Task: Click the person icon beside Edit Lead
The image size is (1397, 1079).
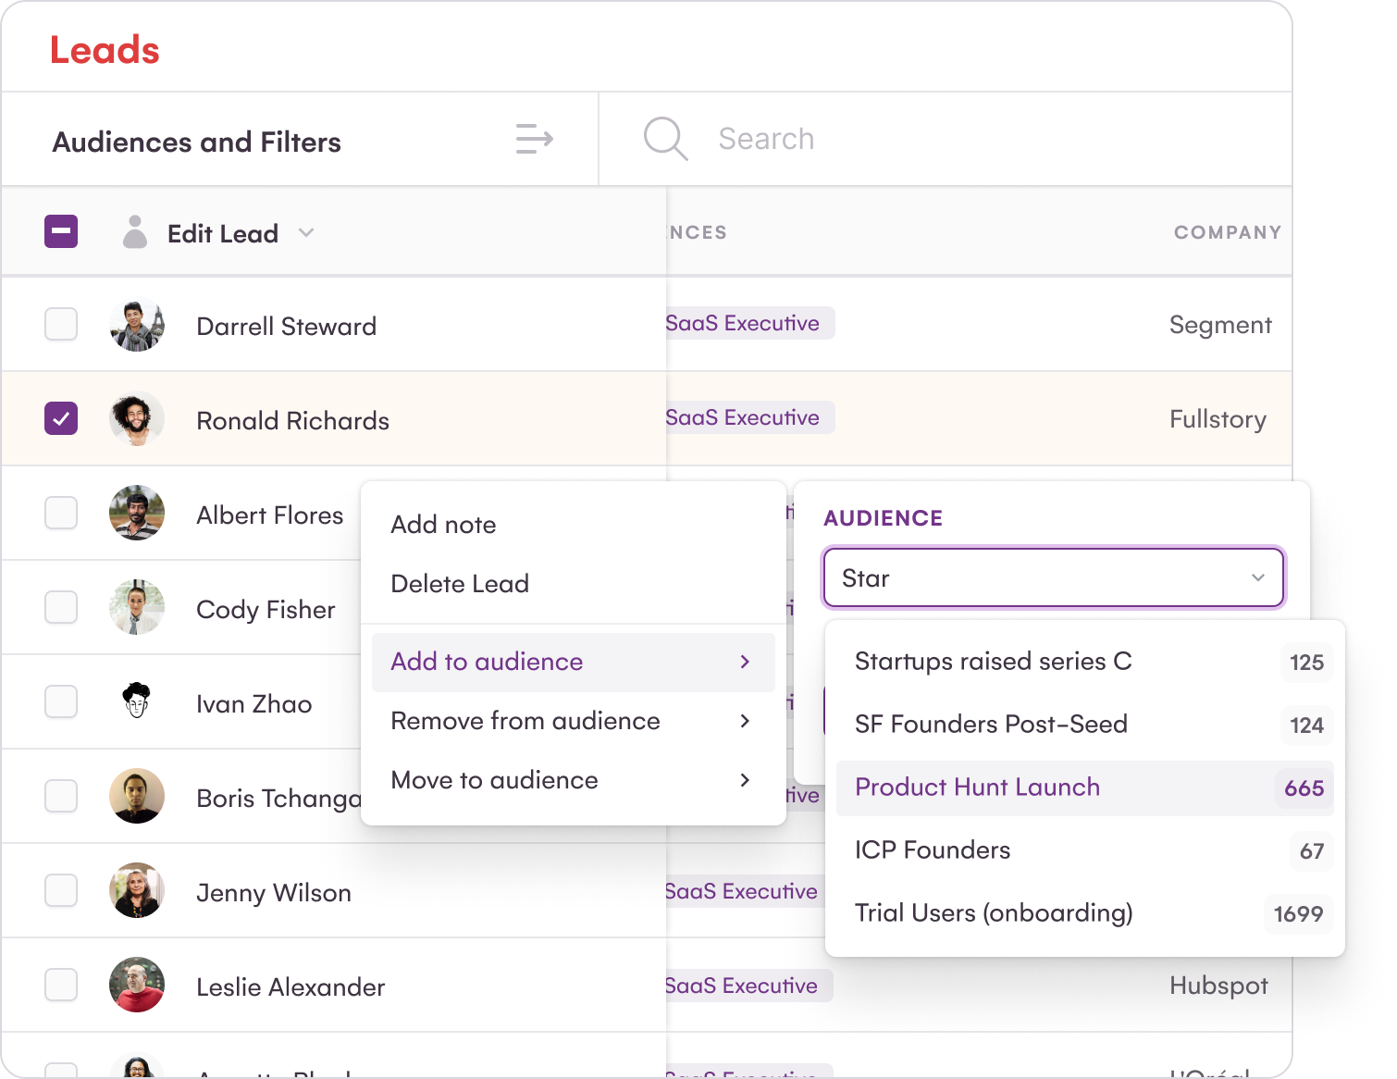Action: tap(135, 232)
